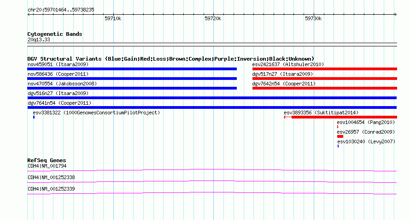Click the magenta line under CDH4|NM_001252338
The width and height of the screenshot is (410, 220).
pos(212,182)
